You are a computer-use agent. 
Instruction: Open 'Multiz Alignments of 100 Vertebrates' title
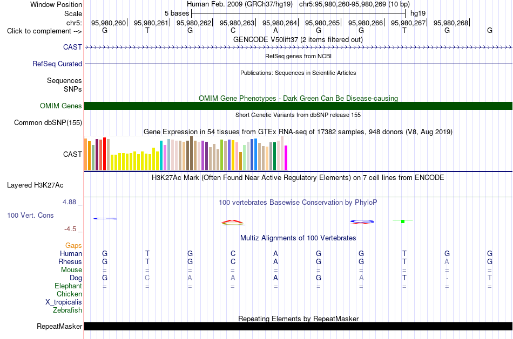point(298,238)
